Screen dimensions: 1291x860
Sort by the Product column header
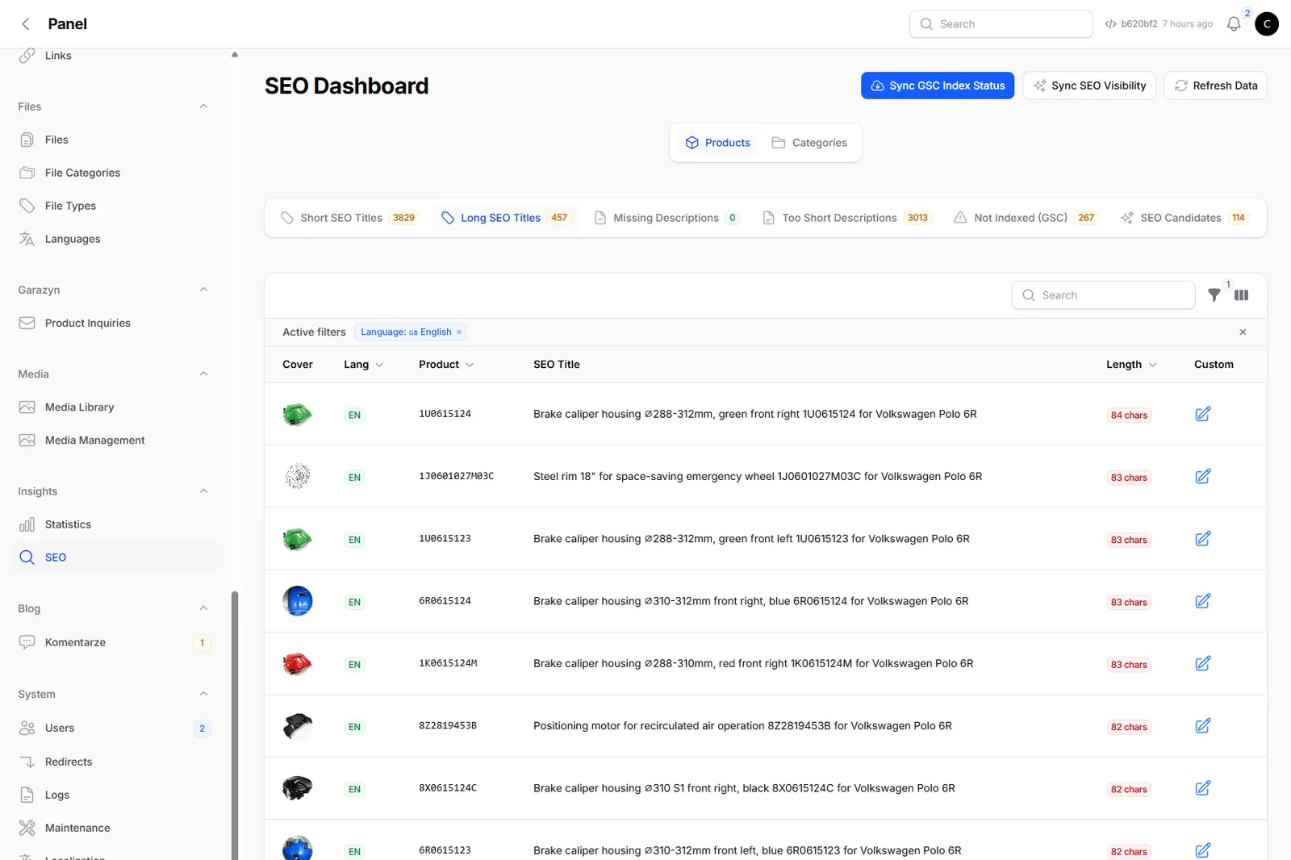click(446, 365)
